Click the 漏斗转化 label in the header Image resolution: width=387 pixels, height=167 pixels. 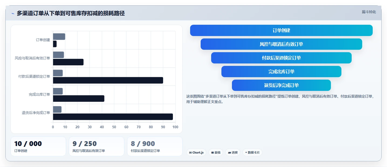[369, 12]
